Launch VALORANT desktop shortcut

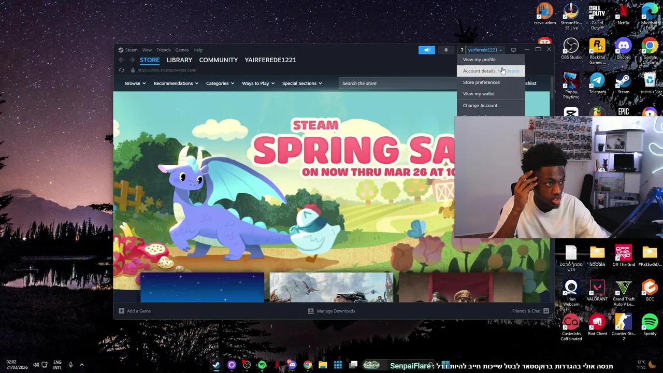coord(597,291)
